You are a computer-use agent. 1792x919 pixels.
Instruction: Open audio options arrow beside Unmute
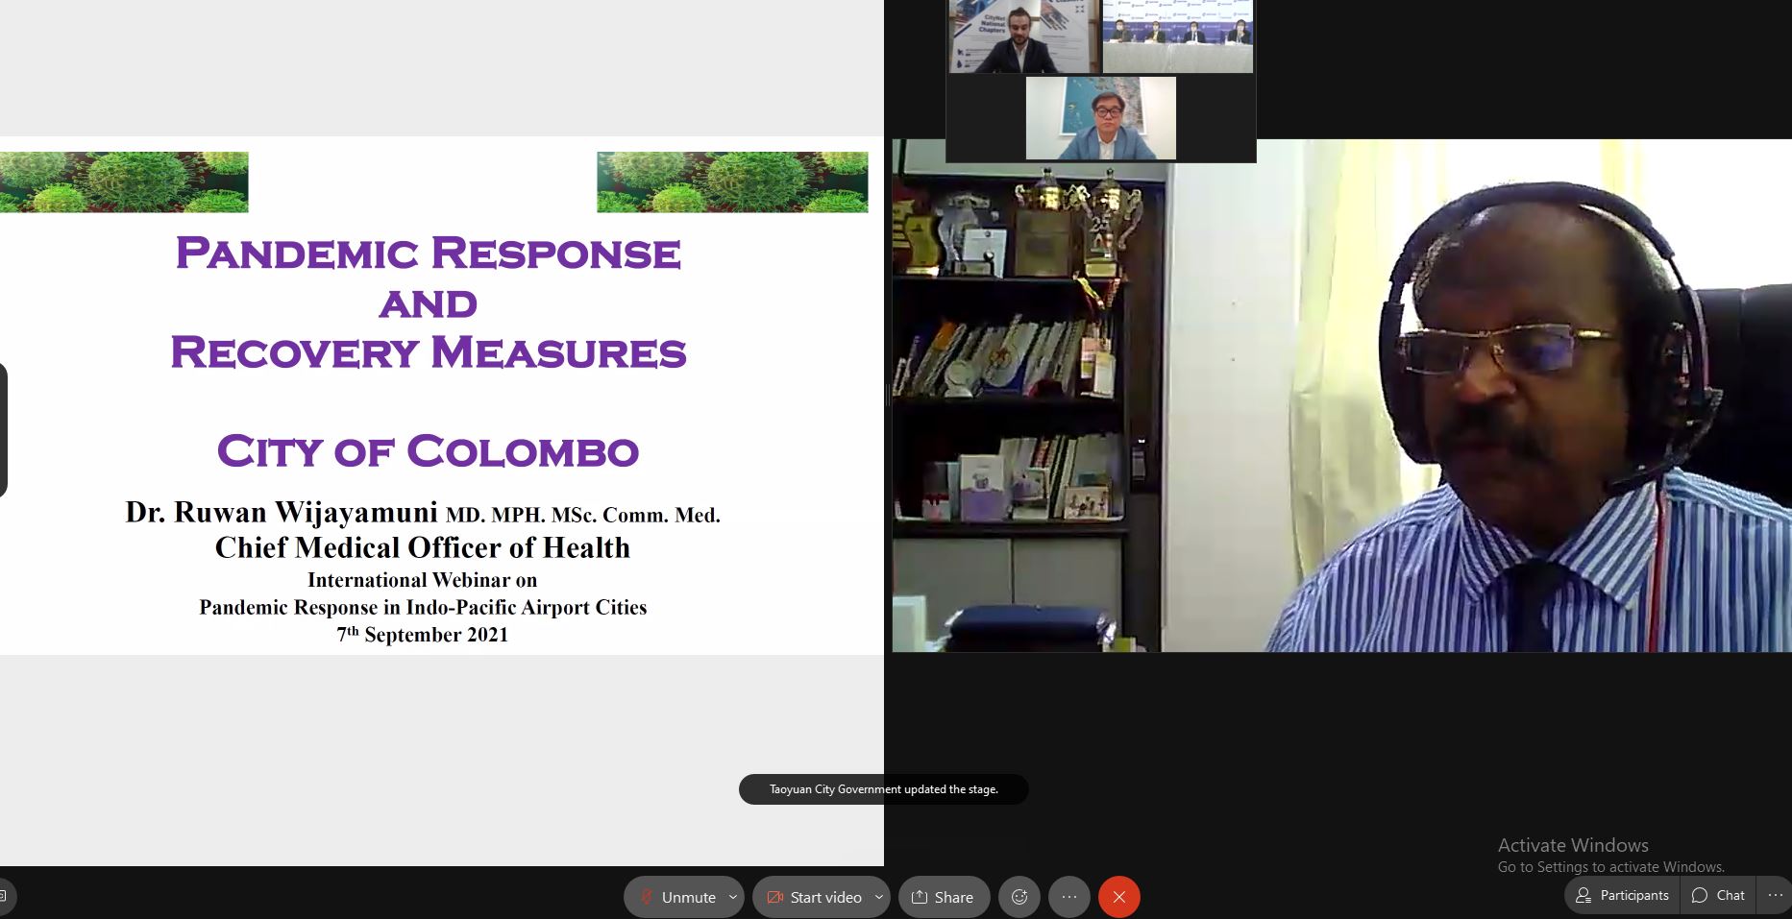733,897
